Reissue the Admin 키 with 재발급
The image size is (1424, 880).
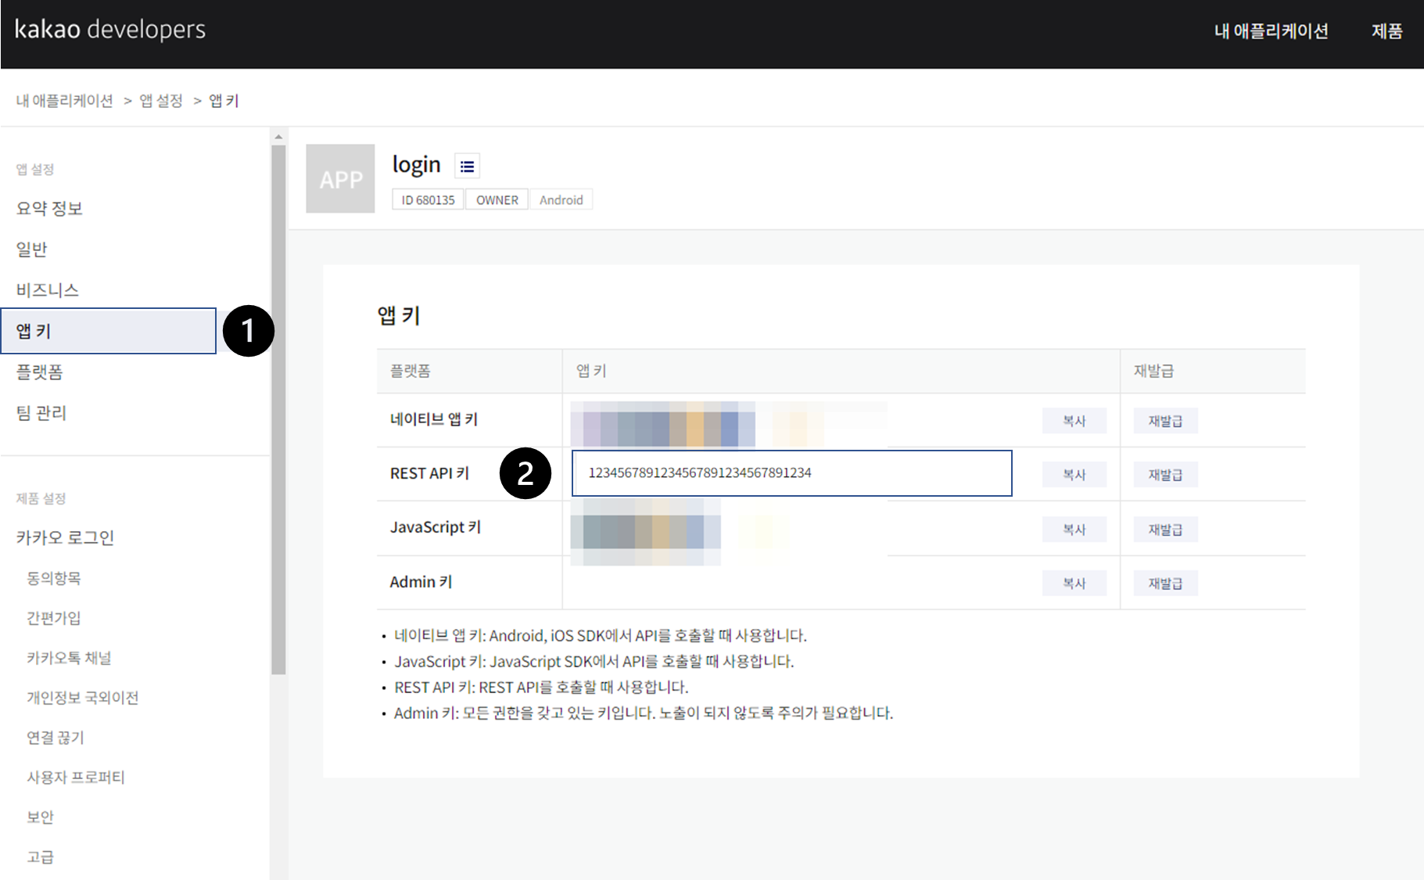coord(1165,584)
